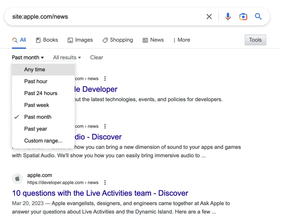Open 10 questions with Live Activities team link
The width and height of the screenshot is (281, 223).
(100, 193)
